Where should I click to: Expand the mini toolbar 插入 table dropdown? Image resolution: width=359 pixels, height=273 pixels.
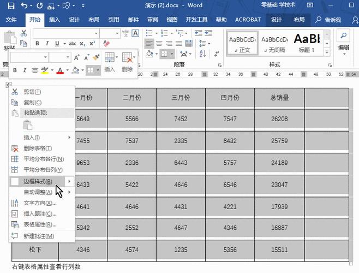click(x=117, y=57)
